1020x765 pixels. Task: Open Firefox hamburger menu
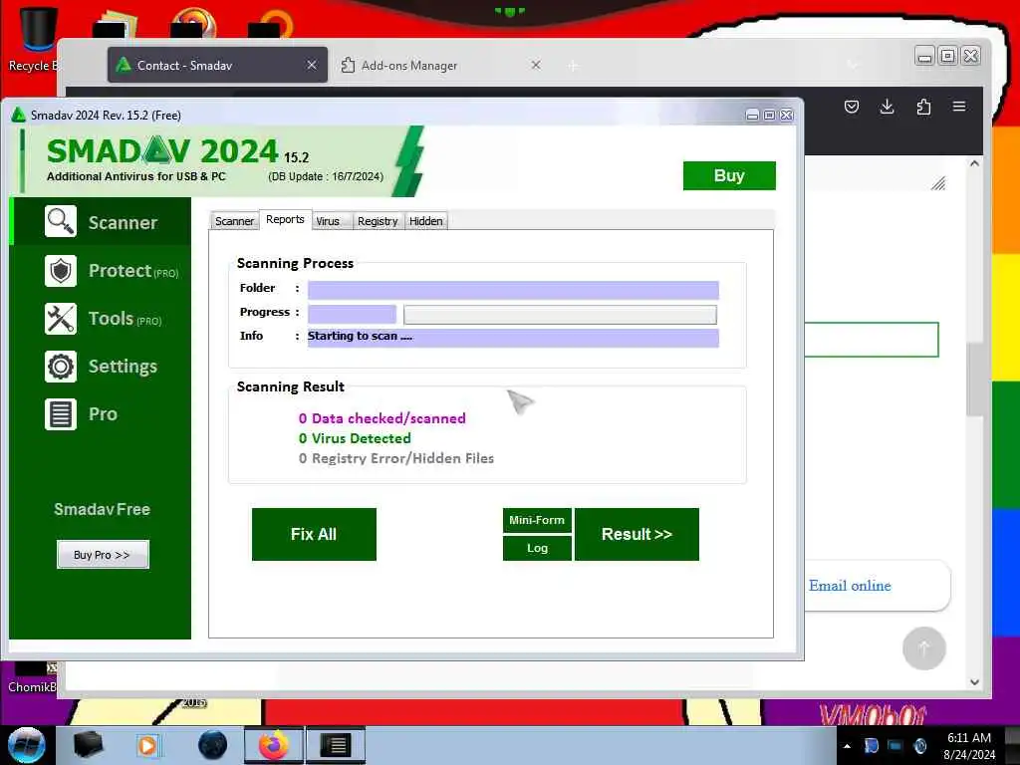(x=959, y=107)
